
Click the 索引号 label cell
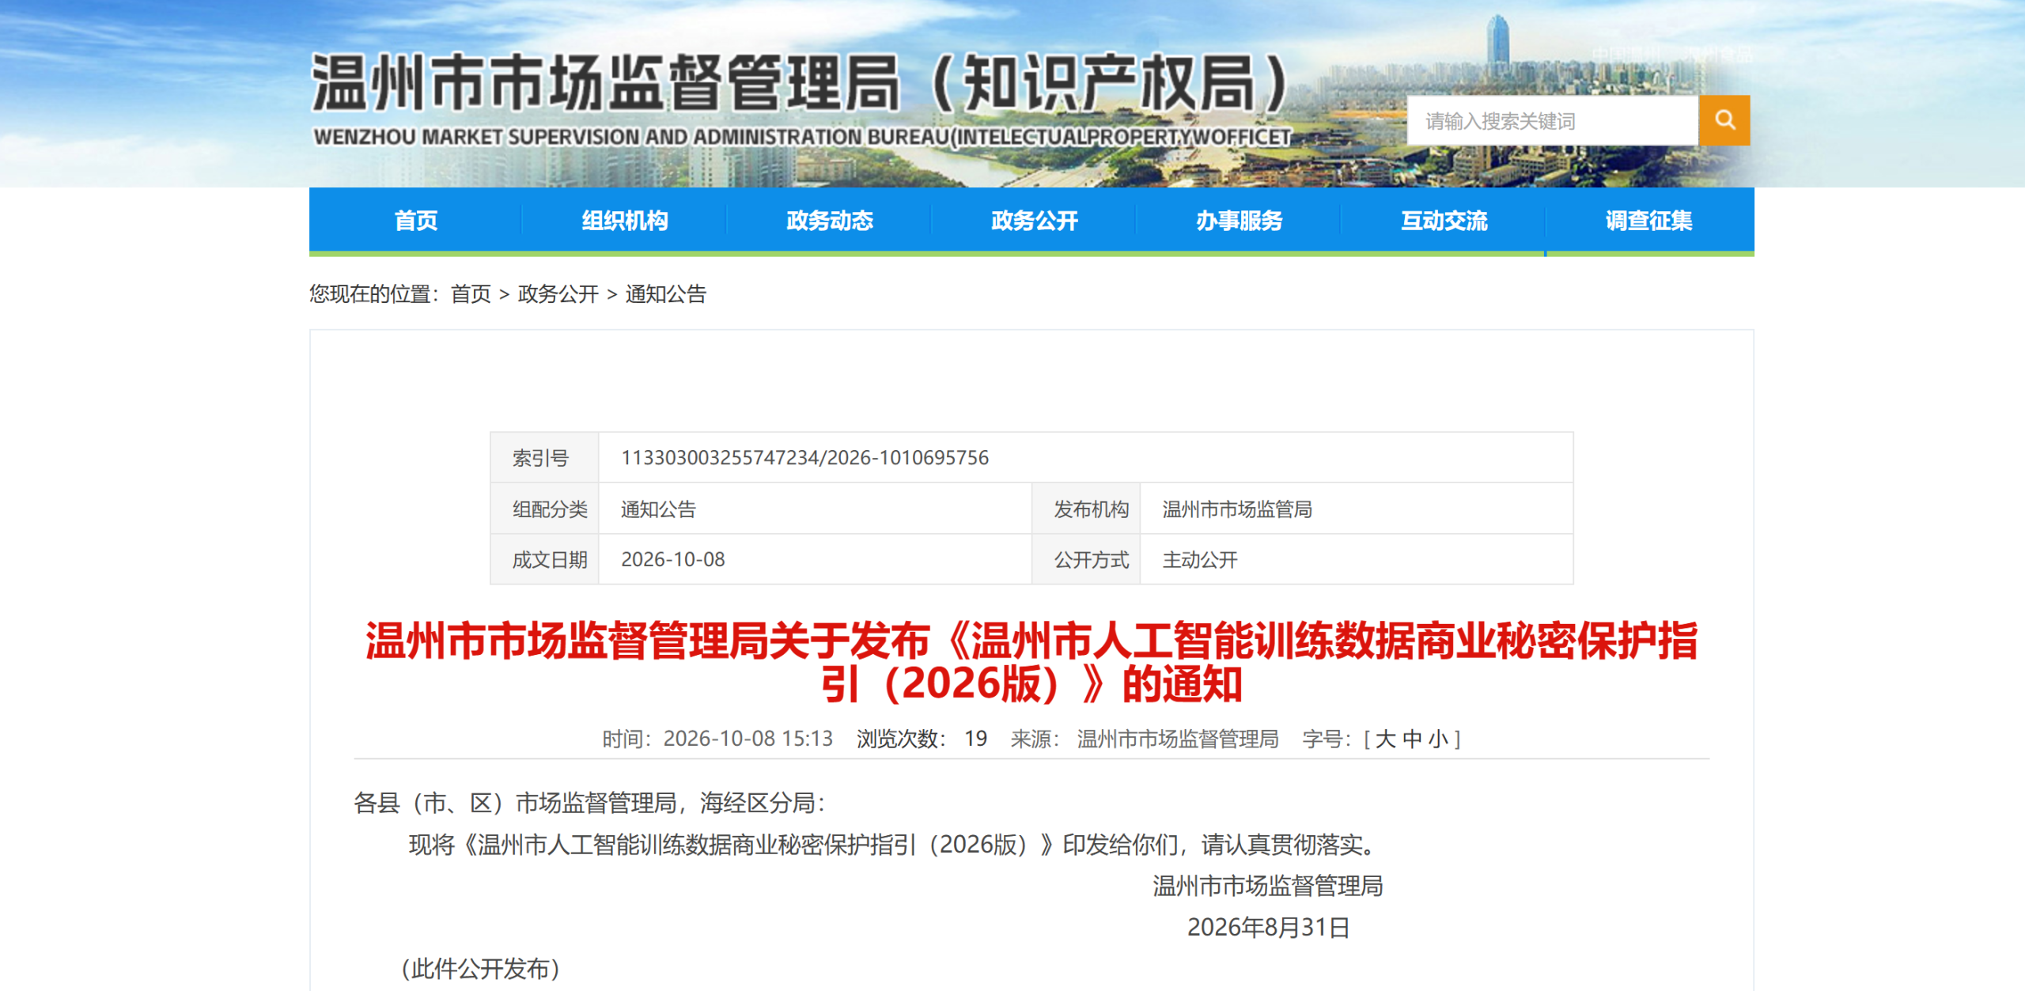pyautogui.click(x=544, y=458)
